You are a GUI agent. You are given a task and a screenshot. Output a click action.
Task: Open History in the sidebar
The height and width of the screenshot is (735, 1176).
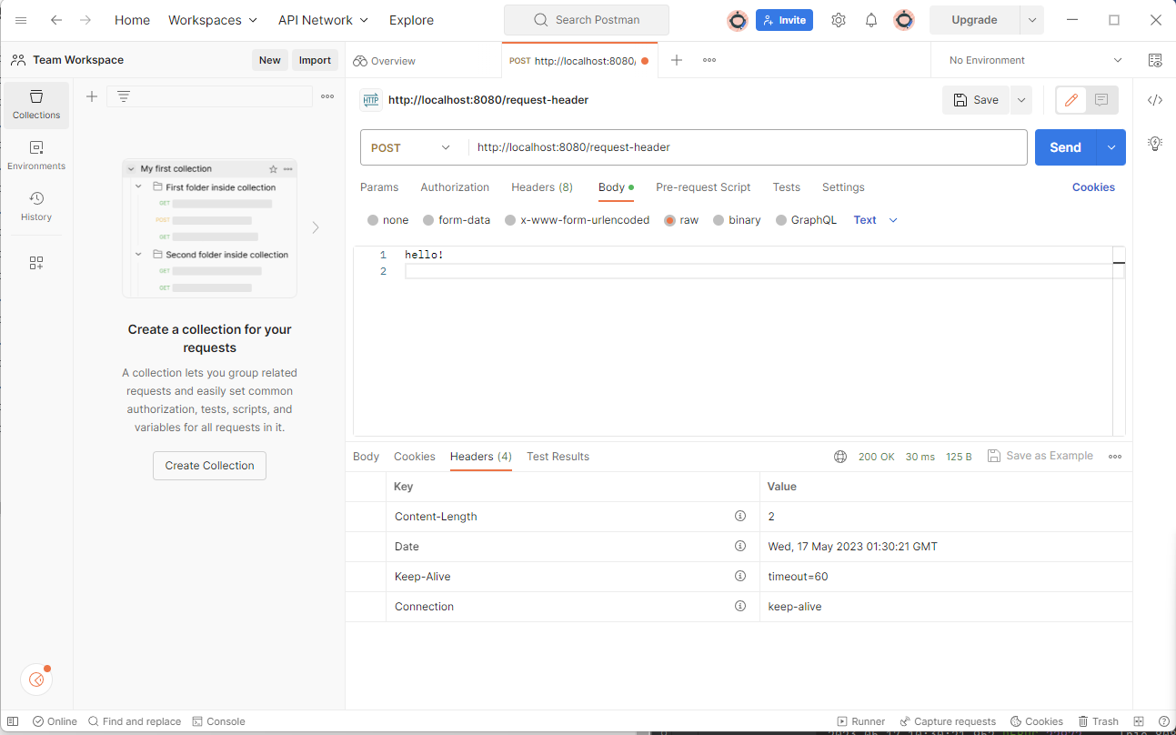point(36,206)
